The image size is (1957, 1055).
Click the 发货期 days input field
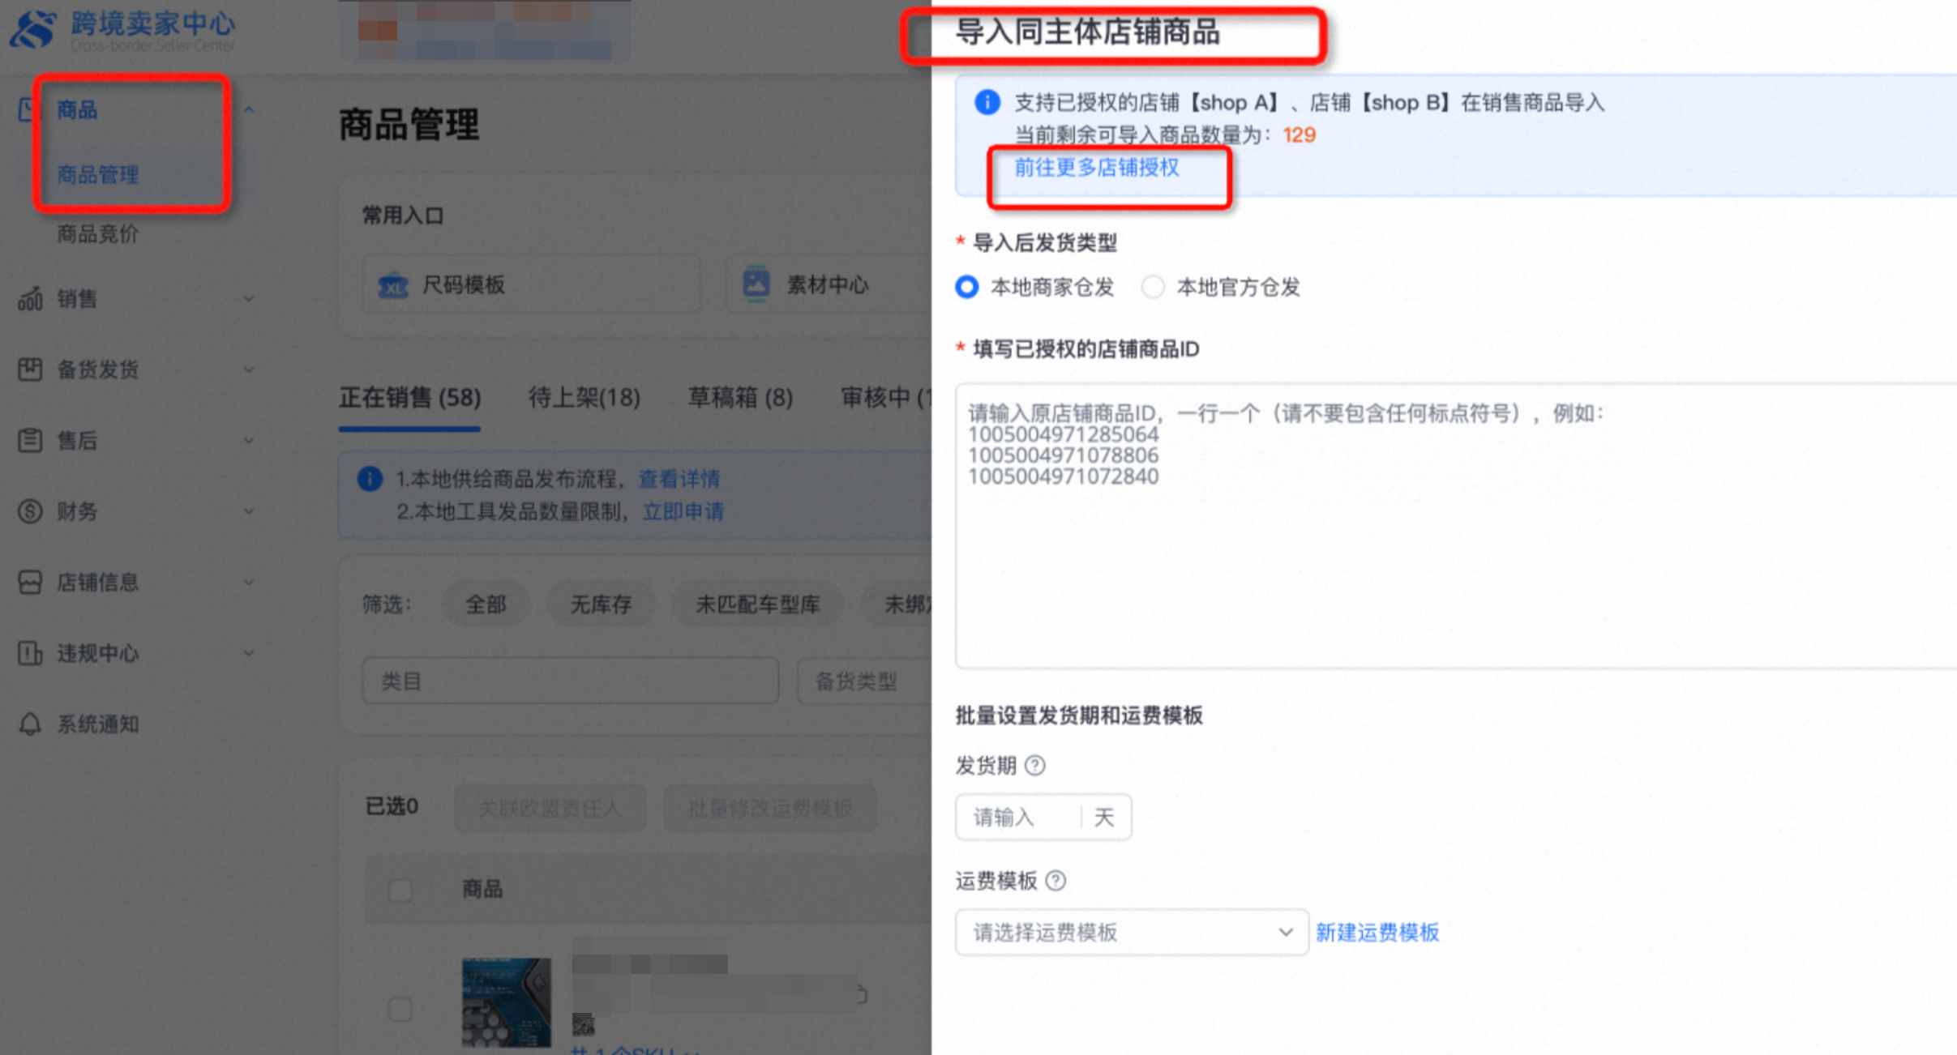click(1020, 817)
